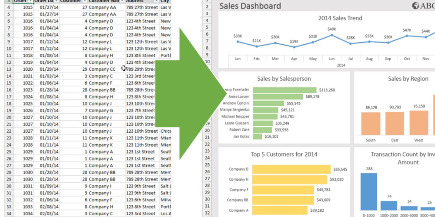This screenshot has height=217, width=435.
Task: Select the South region orange bar
Action: point(371,124)
